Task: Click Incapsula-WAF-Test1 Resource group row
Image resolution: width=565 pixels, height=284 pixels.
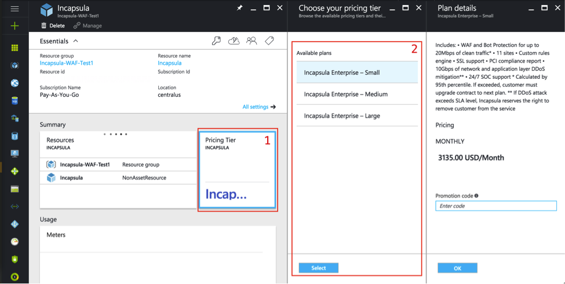Action: click(118, 165)
